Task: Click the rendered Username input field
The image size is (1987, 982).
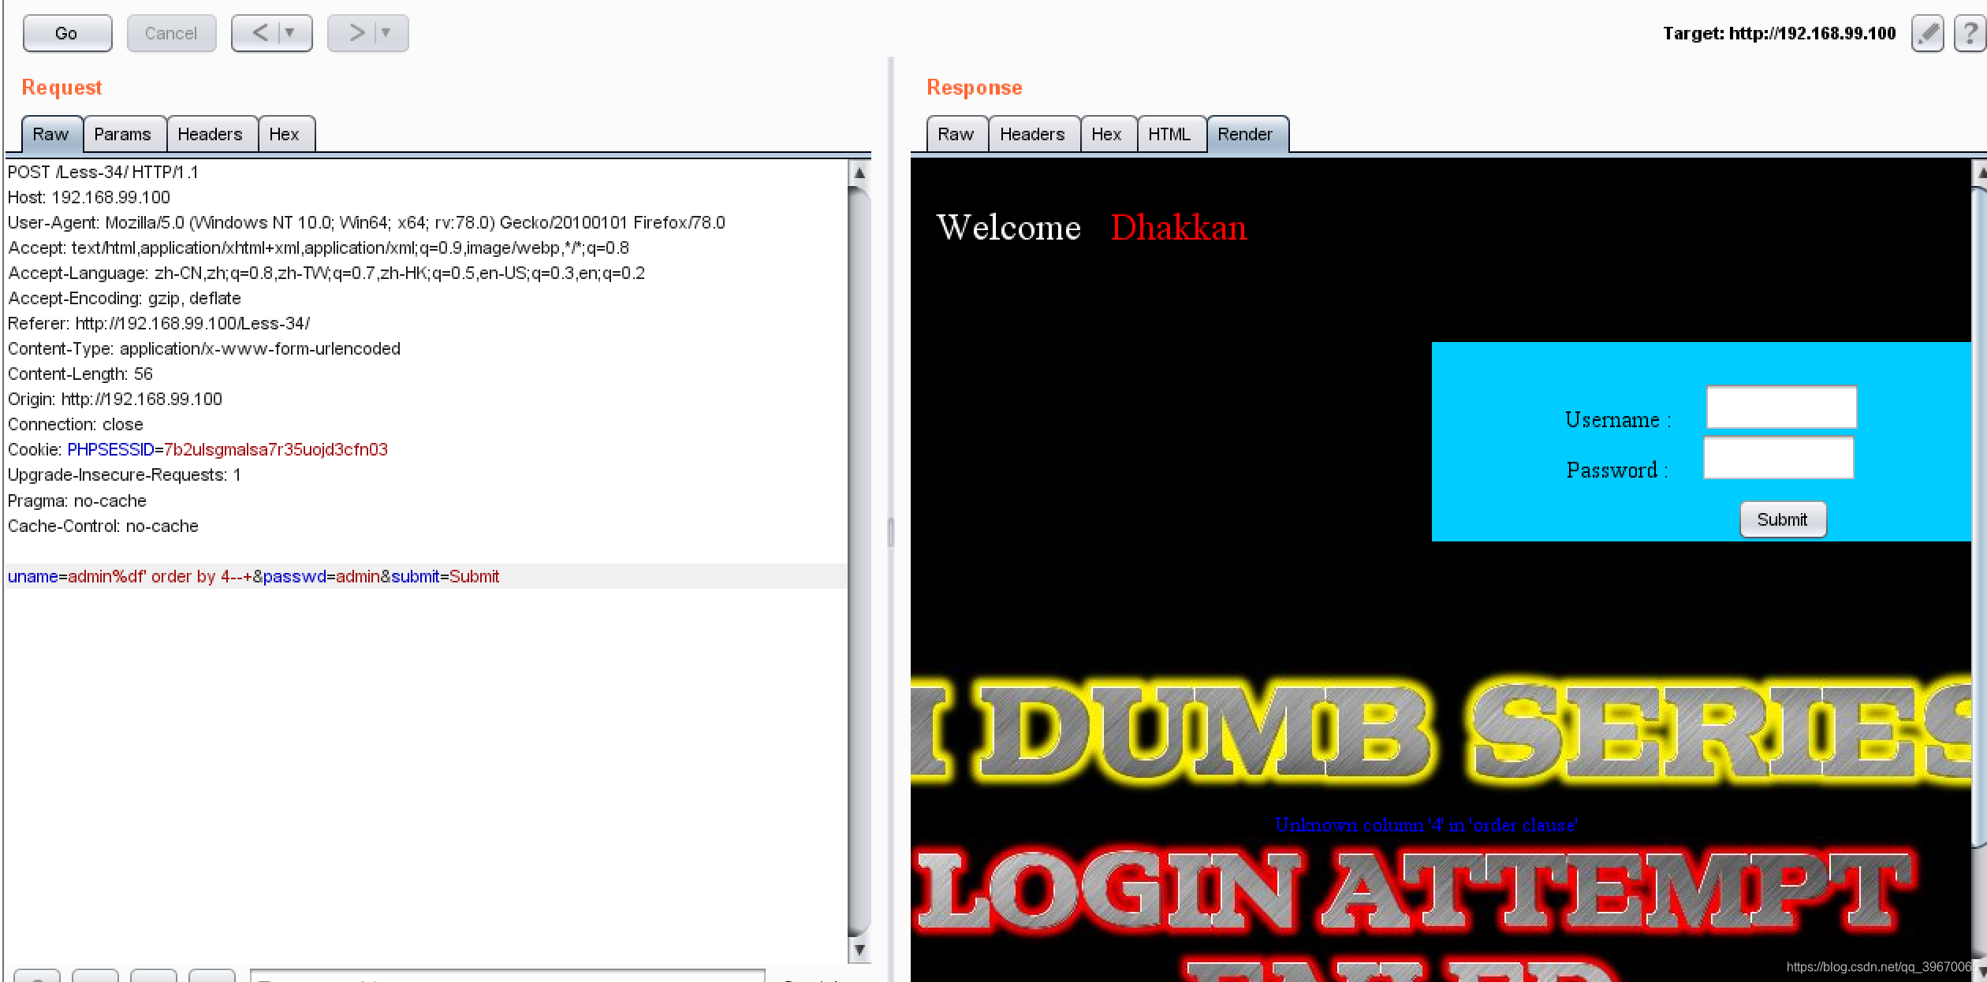Action: point(1780,407)
